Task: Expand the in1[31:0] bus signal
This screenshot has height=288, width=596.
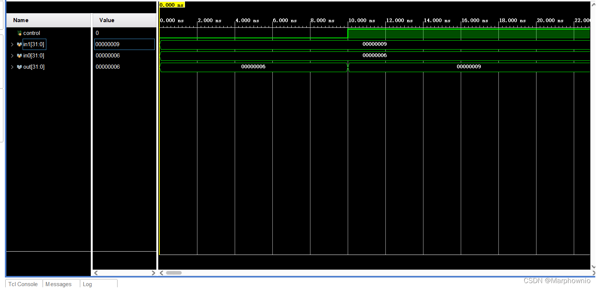Action: pyautogui.click(x=12, y=44)
